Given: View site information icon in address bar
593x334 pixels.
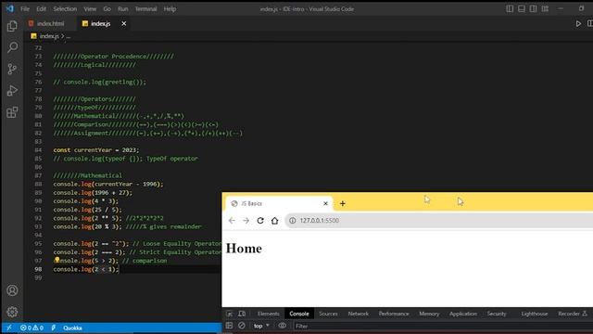Looking at the screenshot, I should (x=293, y=221).
